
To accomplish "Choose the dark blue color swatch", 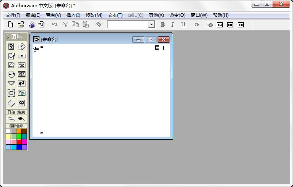I will point(19,147).
